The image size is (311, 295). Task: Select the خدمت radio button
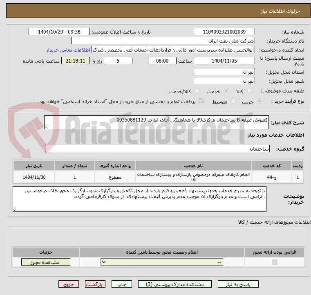pyautogui.click(x=226, y=91)
